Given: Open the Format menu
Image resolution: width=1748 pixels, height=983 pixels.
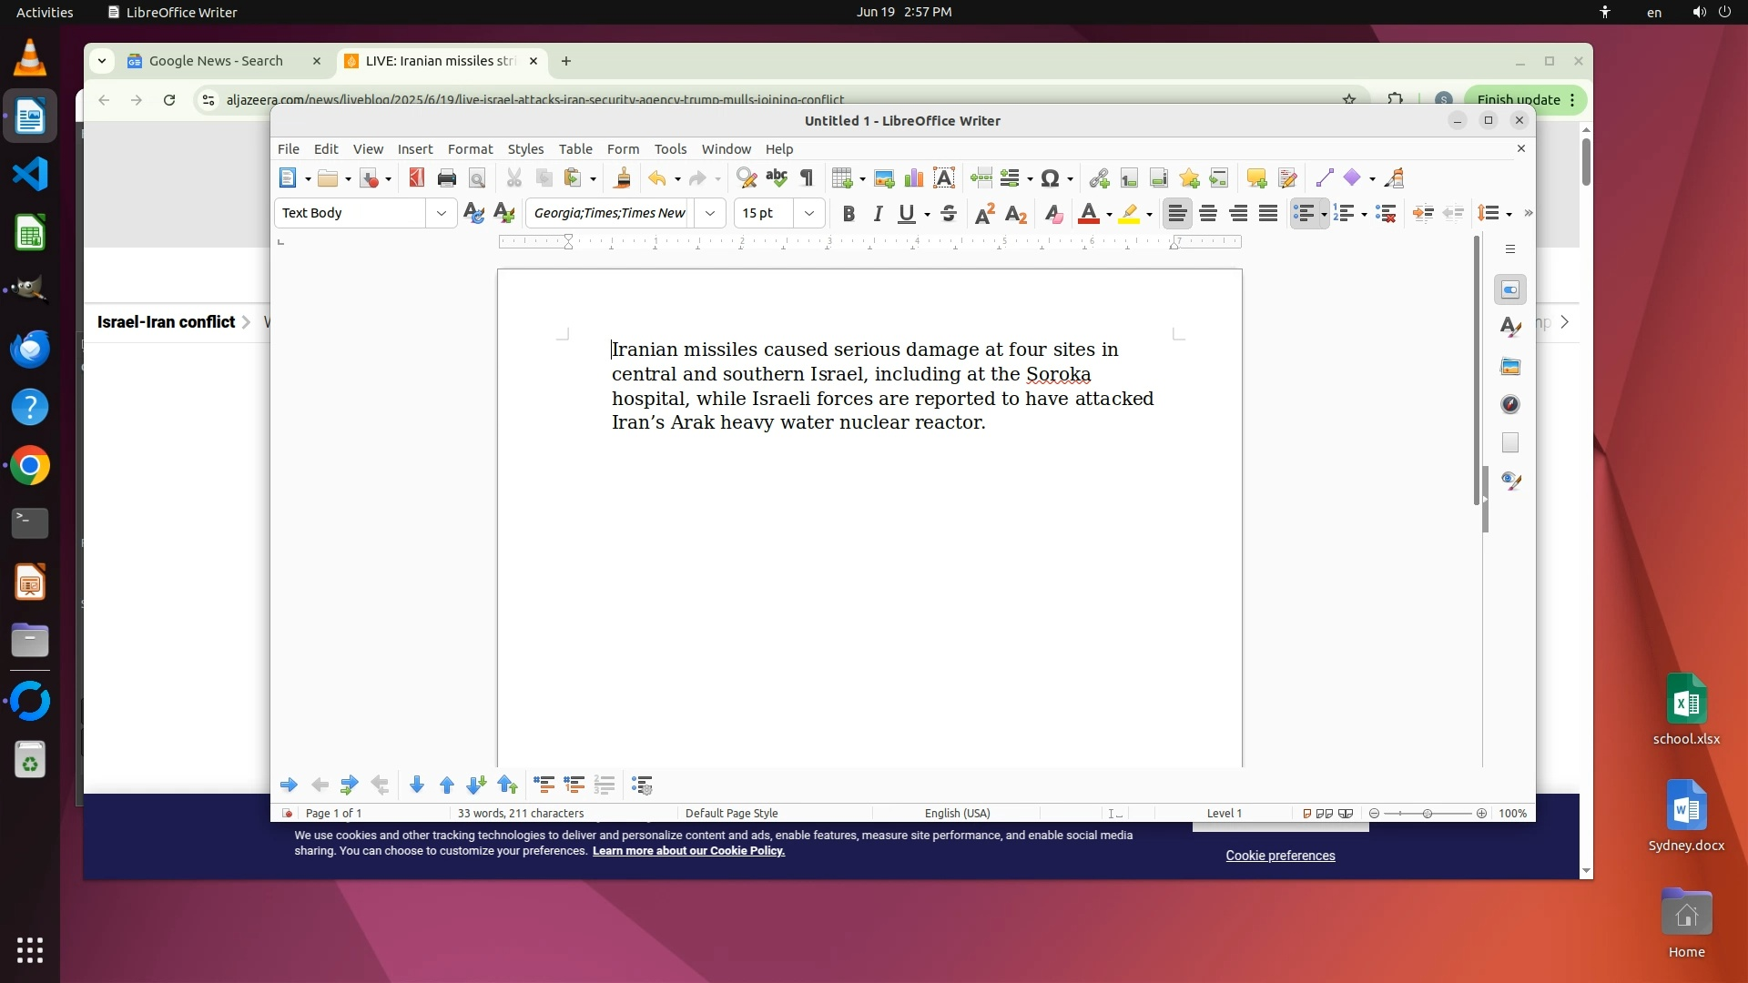Looking at the screenshot, I should click(x=470, y=149).
